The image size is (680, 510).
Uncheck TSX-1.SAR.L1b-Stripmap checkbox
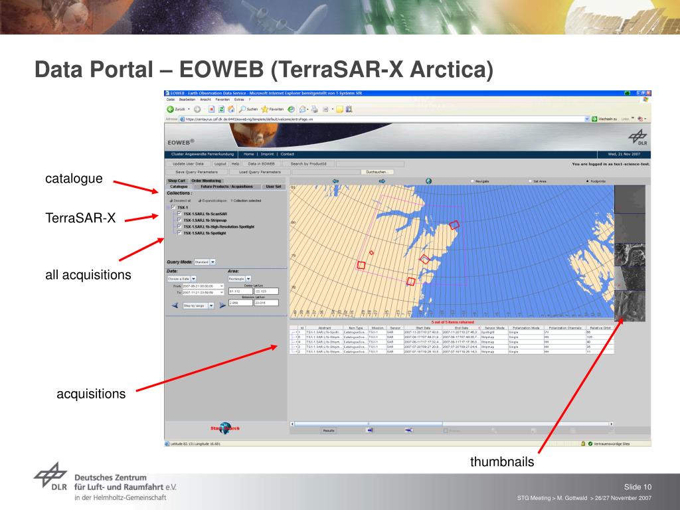[179, 220]
